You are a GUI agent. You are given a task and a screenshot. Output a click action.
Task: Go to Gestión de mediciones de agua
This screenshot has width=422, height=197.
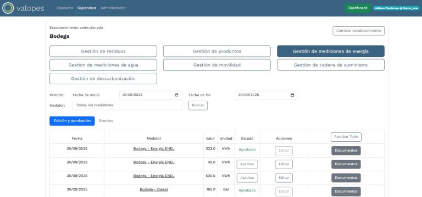click(103, 65)
